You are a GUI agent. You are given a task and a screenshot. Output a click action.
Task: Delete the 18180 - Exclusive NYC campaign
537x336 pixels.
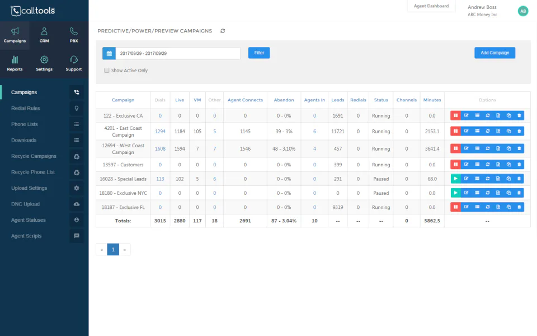coord(519,193)
